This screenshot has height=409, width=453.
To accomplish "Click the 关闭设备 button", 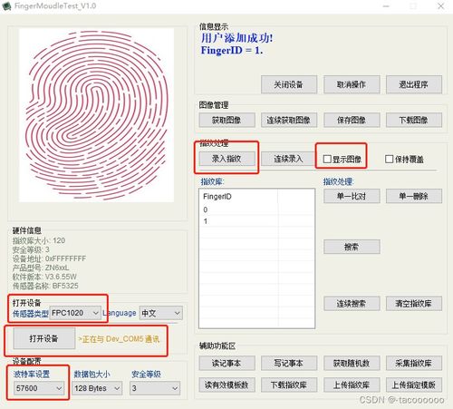I will 289,84.
